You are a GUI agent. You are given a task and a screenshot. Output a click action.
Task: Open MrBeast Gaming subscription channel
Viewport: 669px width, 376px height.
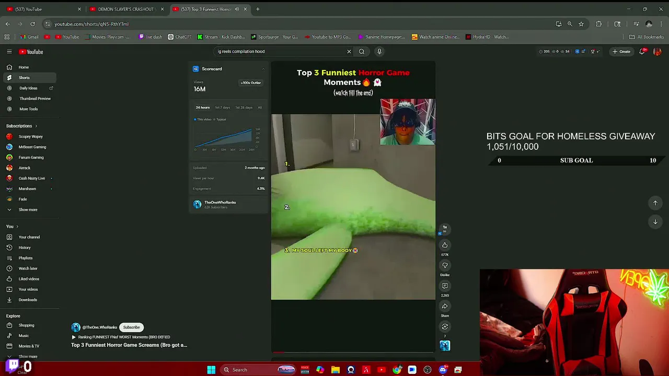29,147
